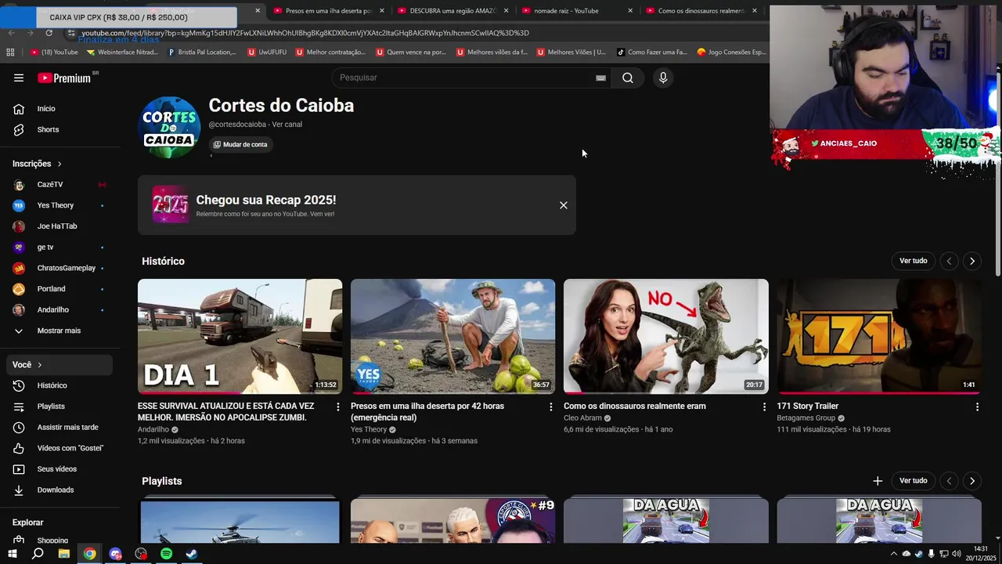Open options menu for Presos em uma ilha video
The height and width of the screenshot is (564, 1002).
pyautogui.click(x=551, y=407)
